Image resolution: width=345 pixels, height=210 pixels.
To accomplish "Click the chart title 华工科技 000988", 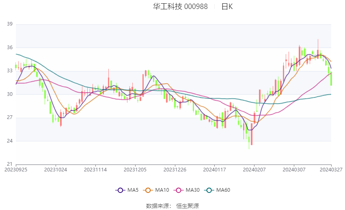I will point(180,6).
